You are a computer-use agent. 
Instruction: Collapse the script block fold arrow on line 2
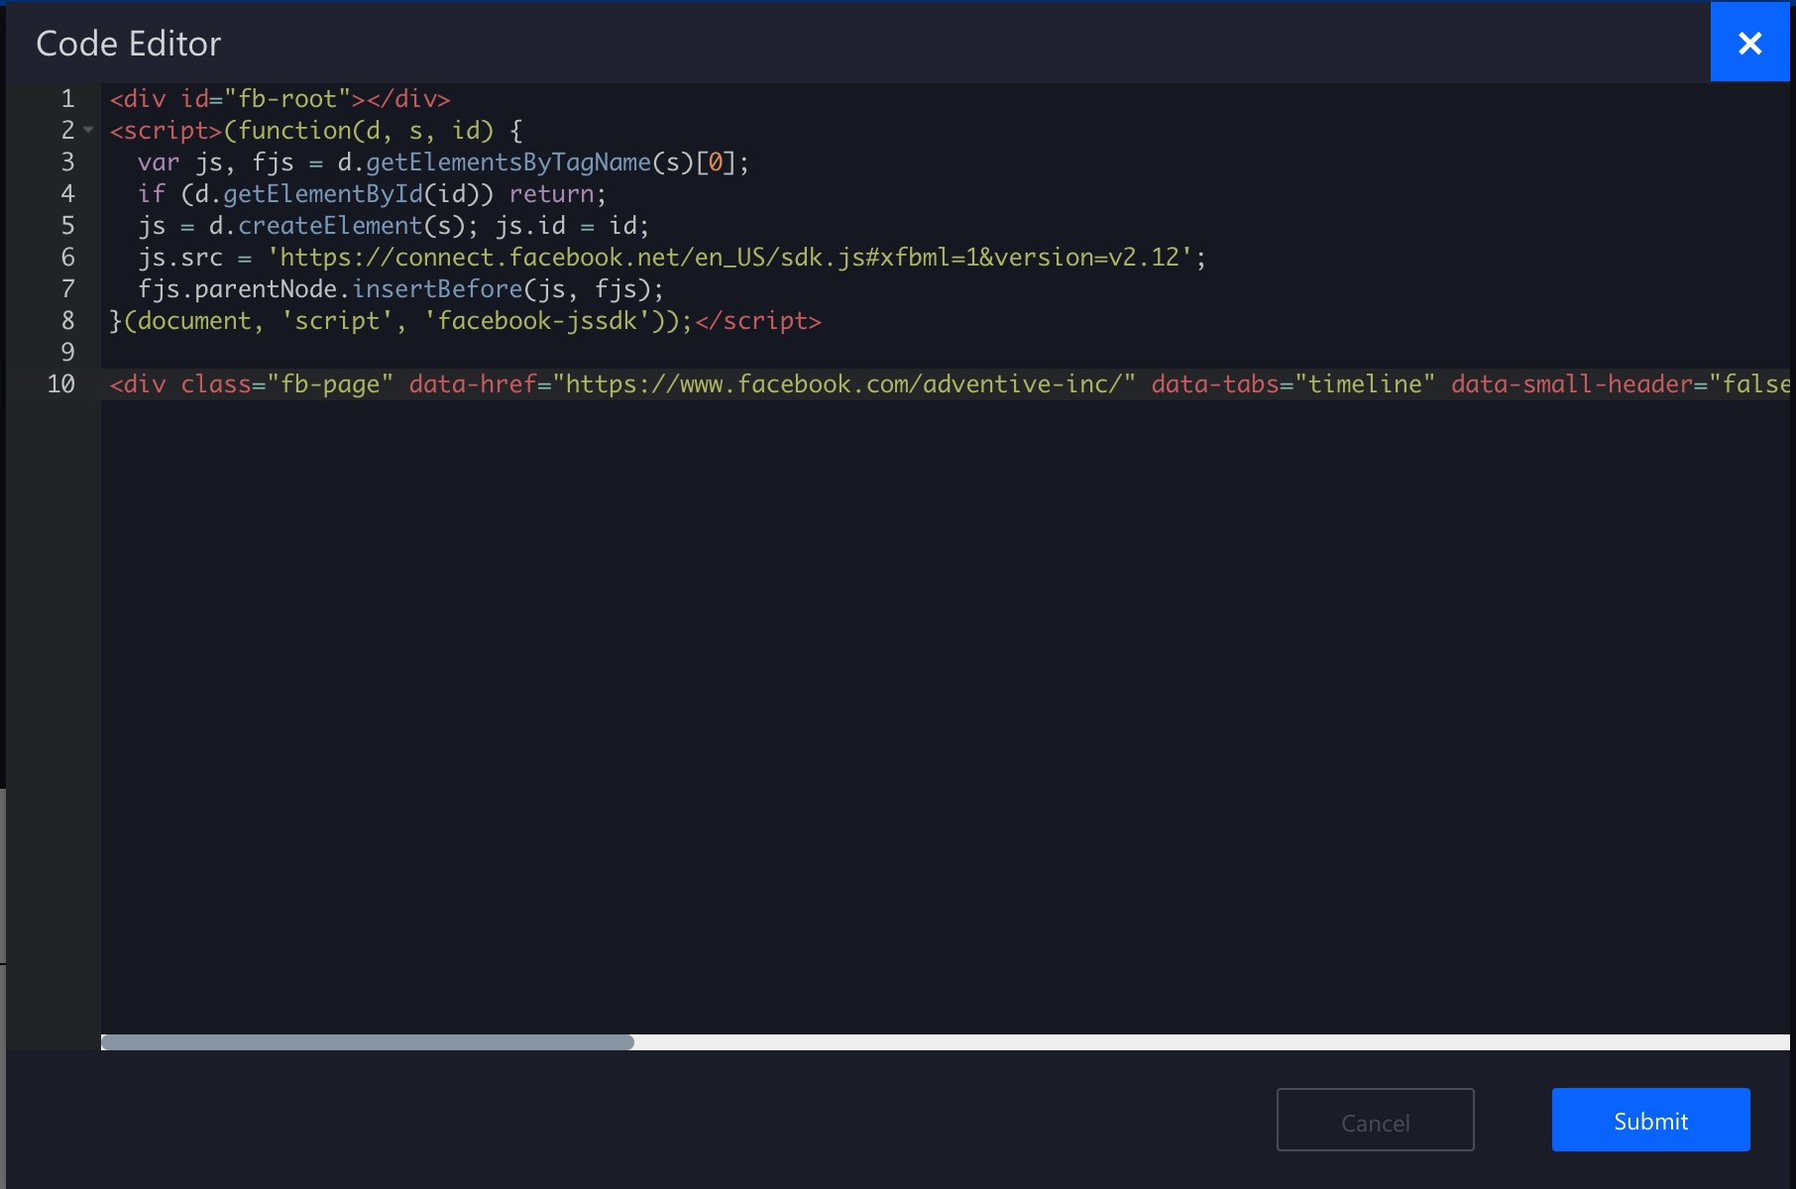[88, 130]
